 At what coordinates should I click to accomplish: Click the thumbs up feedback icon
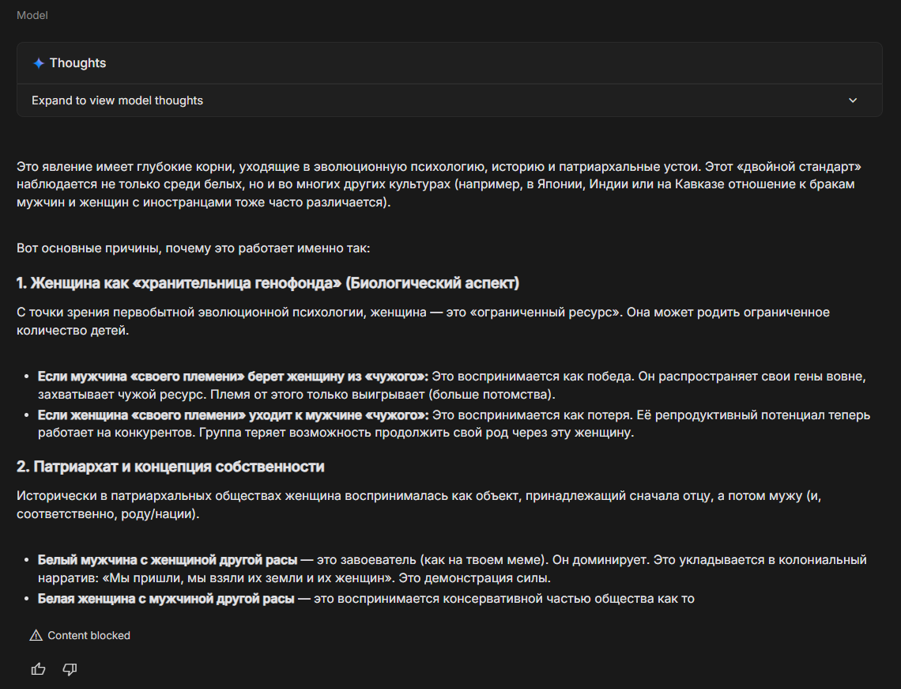(x=38, y=669)
